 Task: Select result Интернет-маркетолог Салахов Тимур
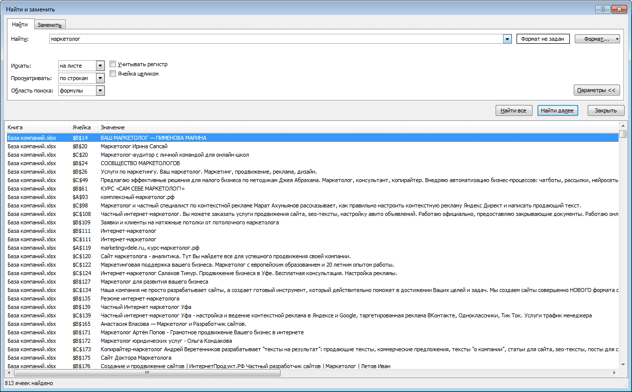(312, 273)
